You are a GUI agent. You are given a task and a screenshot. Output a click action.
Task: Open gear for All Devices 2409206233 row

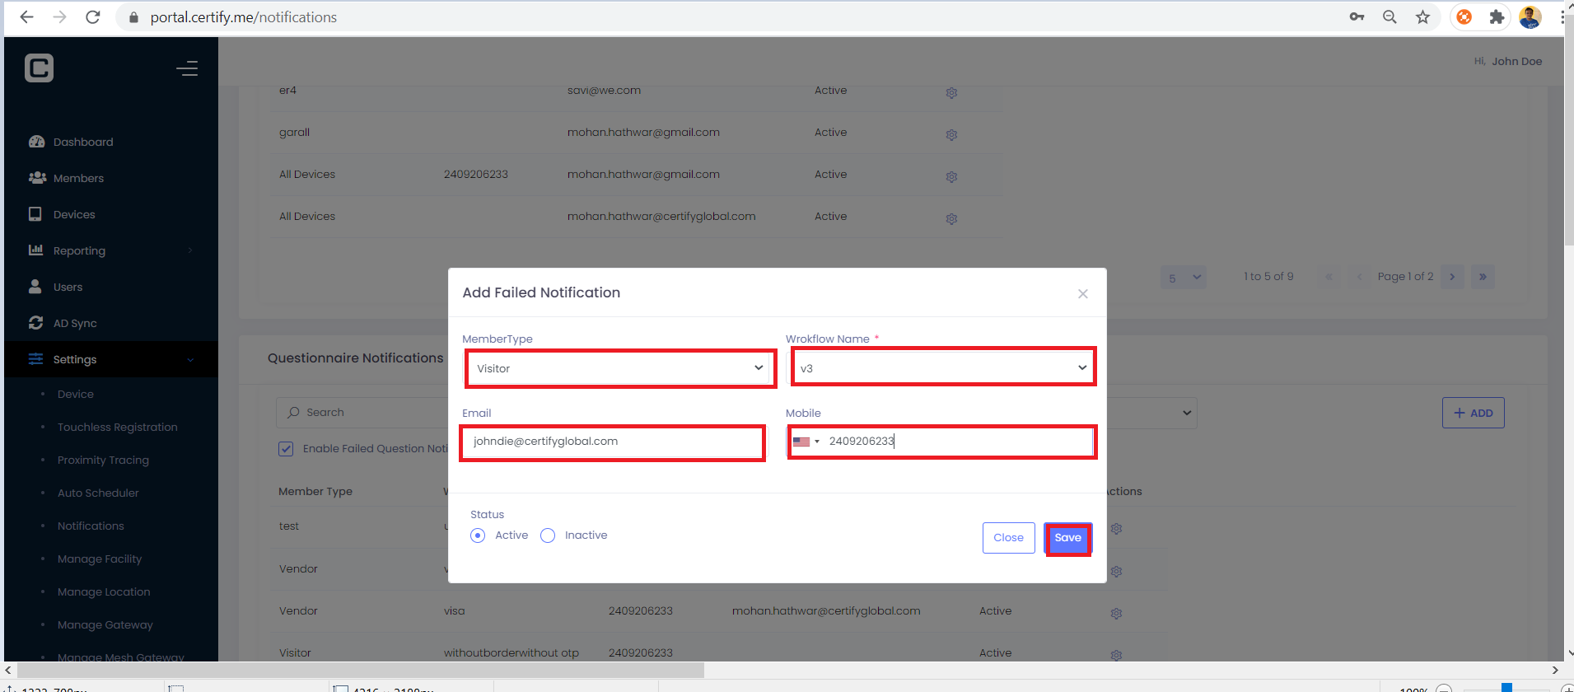pyautogui.click(x=951, y=177)
